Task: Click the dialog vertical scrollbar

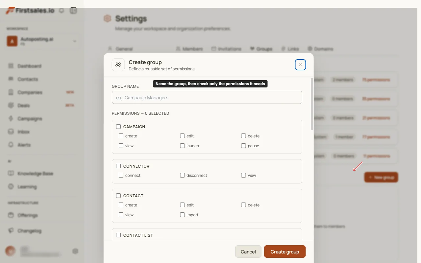Action: pos(312,104)
